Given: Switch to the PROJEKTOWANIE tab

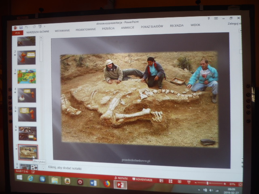Looking at the screenshot, I should click(x=85, y=30).
